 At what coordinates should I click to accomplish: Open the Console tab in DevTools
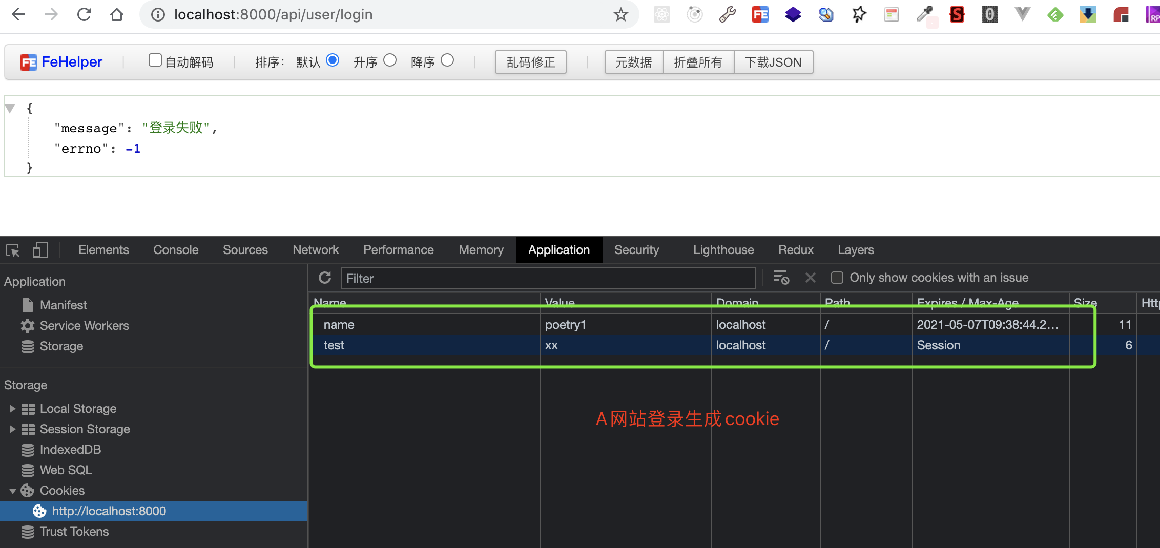(x=176, y=250)
